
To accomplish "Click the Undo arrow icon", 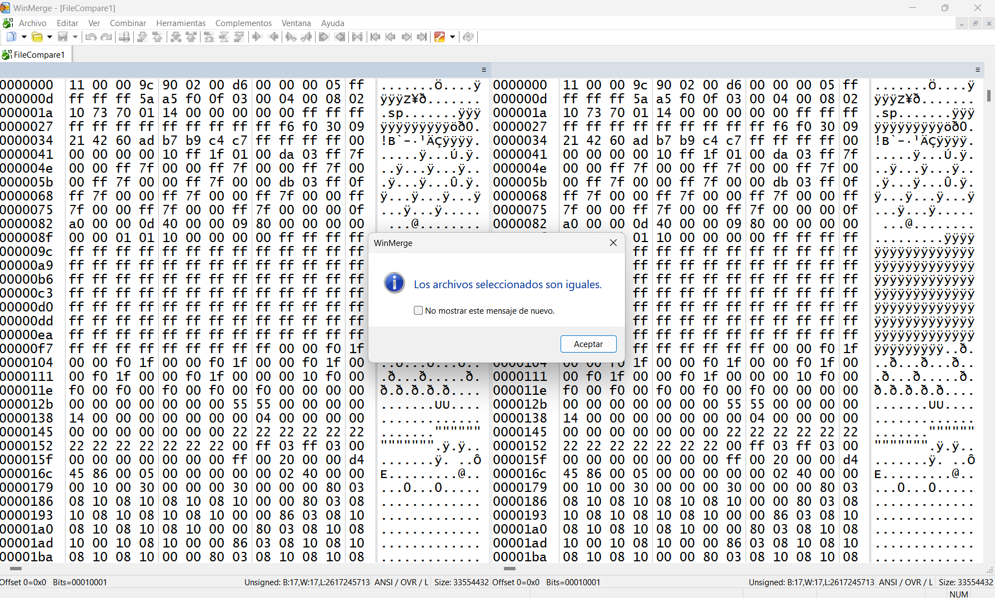I will 91,37.
